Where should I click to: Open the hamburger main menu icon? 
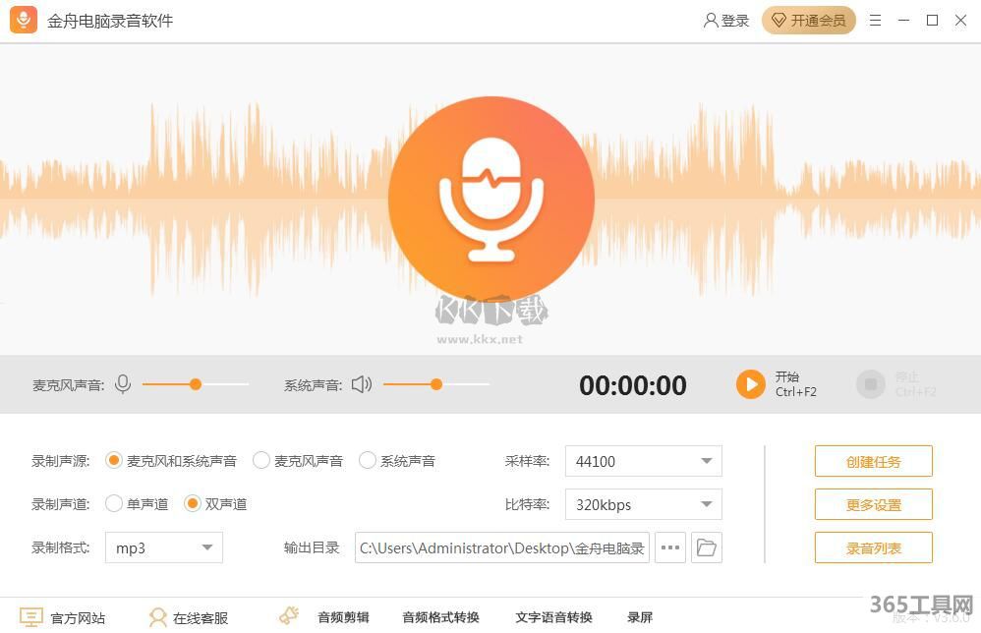[x=875, y=20]
